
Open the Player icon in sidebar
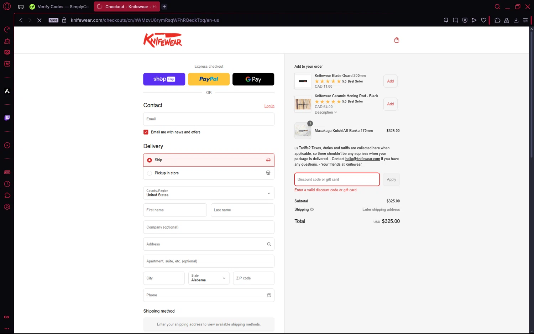tap(7, 145)
